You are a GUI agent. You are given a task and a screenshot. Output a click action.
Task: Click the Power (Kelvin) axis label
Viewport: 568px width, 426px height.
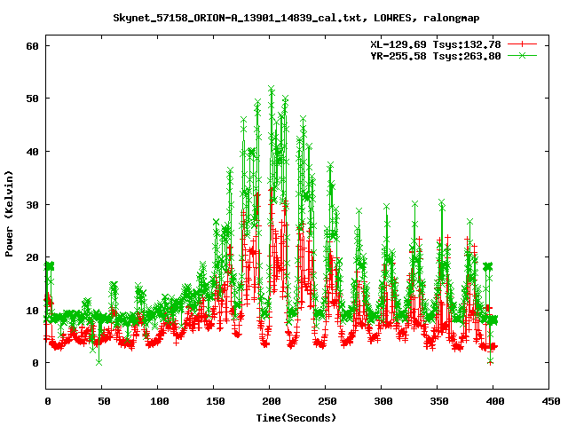pos(9,214)
